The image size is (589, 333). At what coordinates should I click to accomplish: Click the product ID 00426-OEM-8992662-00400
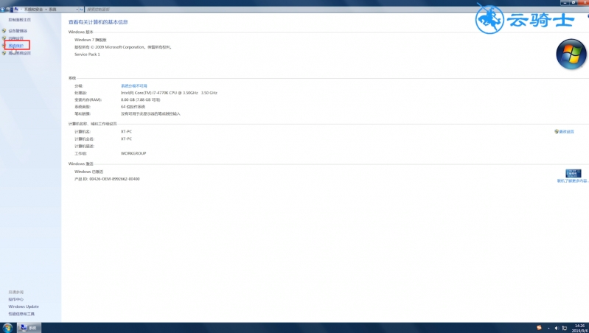(107, 179)
